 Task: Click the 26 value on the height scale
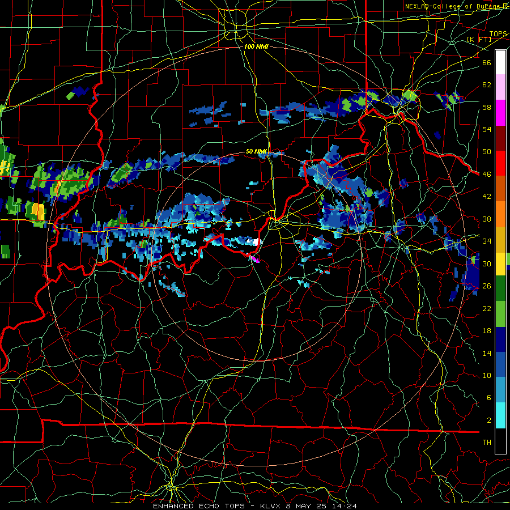487,286
